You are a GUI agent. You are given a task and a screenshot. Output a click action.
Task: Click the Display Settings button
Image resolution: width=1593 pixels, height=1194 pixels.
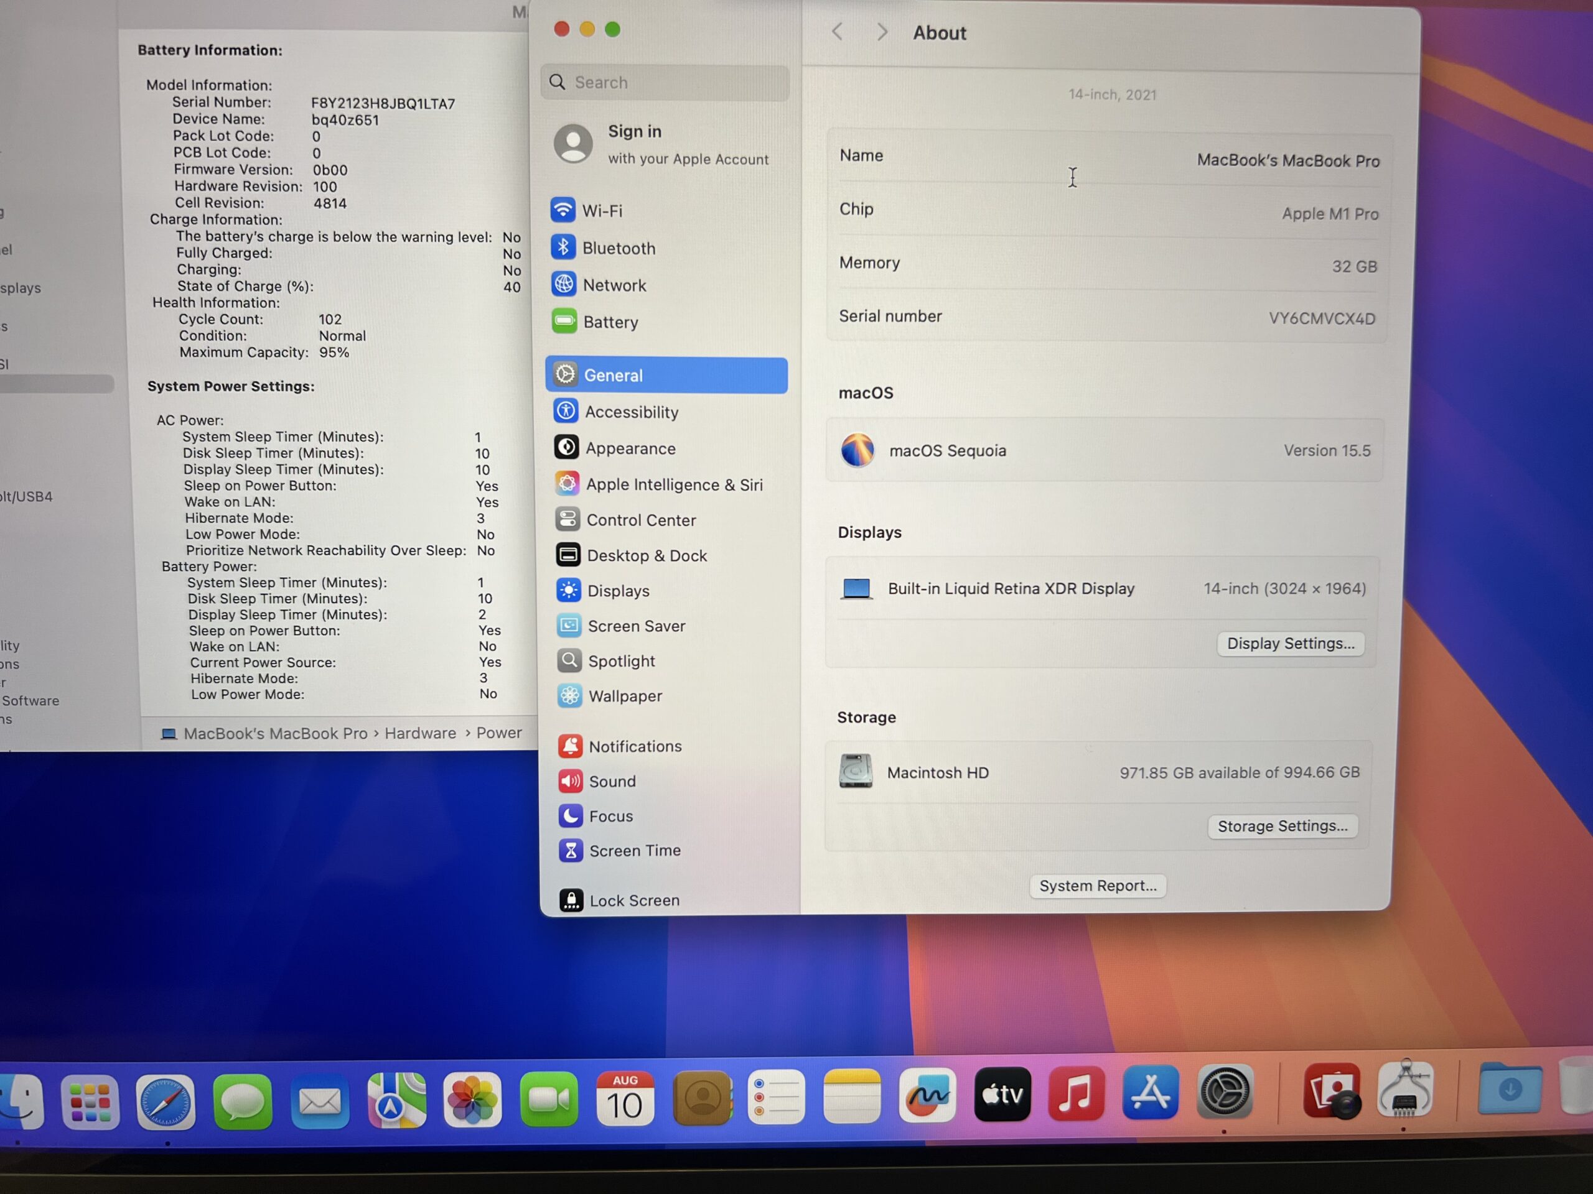(1290, 644)
